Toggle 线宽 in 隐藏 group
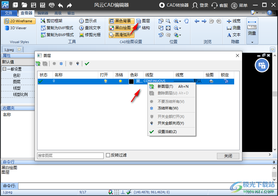Image resolution: width=278 pixels, height=196 pixels. point(234,21)
